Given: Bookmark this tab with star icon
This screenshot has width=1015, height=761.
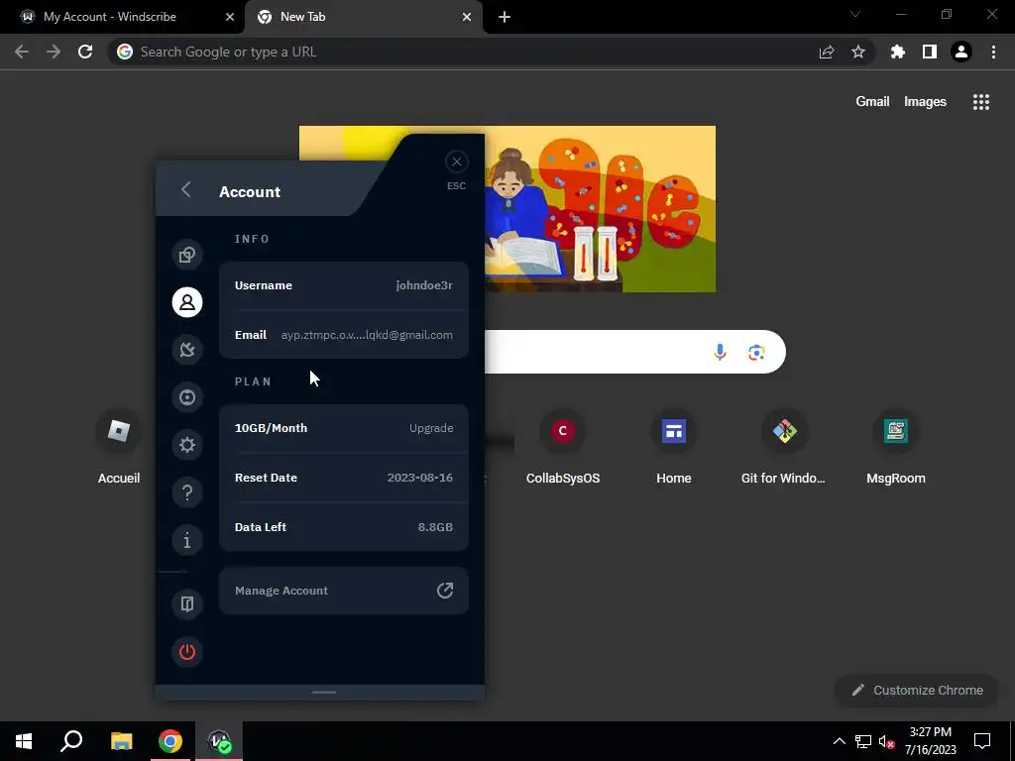Looking at the screenshot, I should pos(858,52).
